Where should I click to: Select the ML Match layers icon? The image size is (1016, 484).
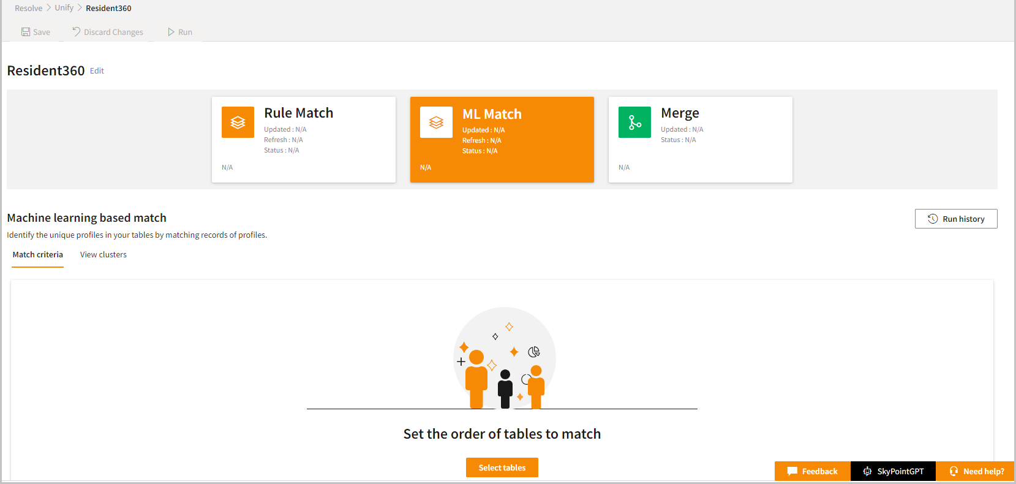pyautogui.click(x=436, y=123)
